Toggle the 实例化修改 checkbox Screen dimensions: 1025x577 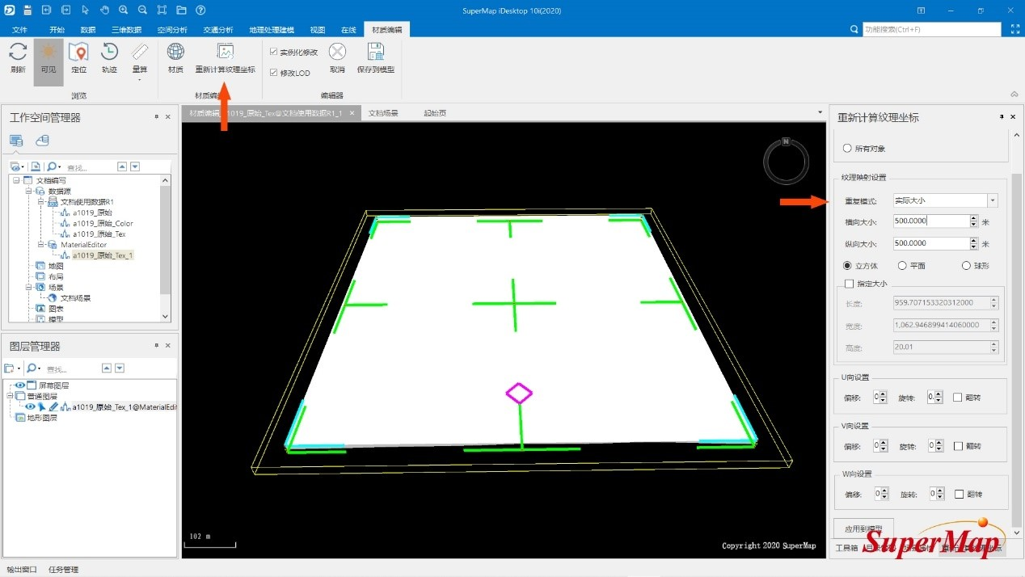(x=274, y=52)
